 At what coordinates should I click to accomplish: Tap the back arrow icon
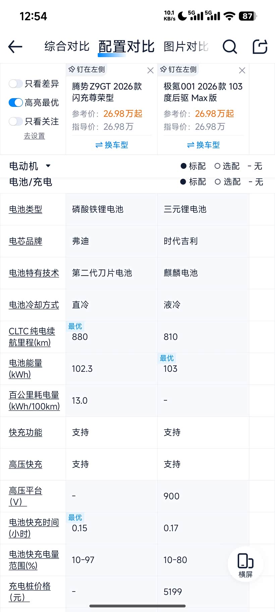tap(15, 47)
